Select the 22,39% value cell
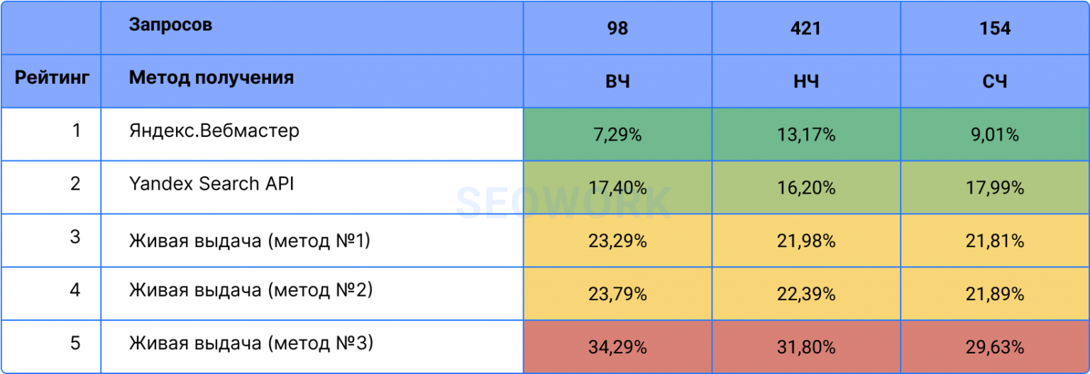This screenshot has height=374, width=1090. (x=805, y=294)
